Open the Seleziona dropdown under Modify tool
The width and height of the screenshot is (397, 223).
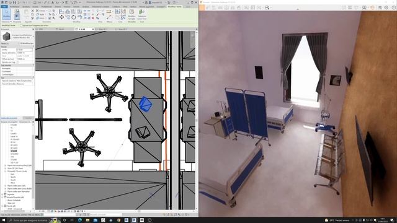(6, 22)
